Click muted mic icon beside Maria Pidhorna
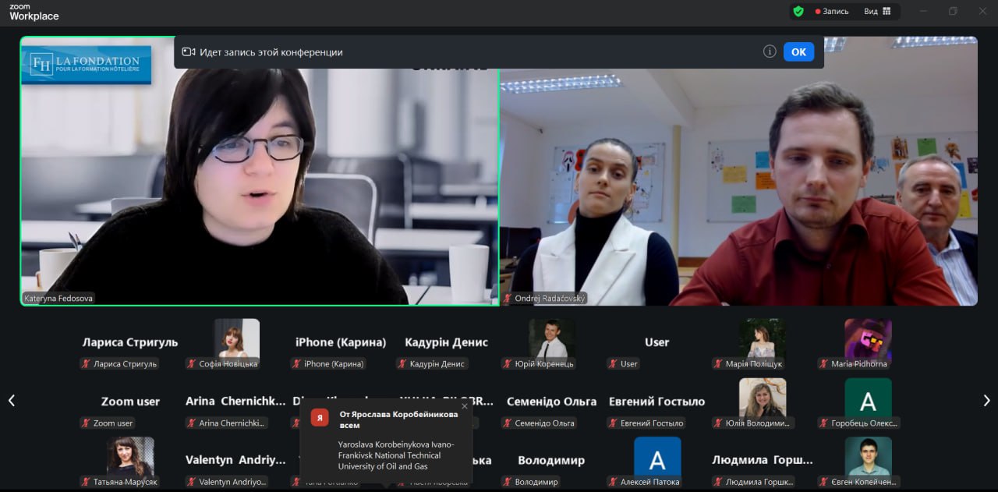998x492 pixels. tap(823, 363)
